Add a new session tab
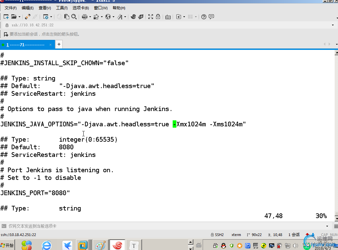The image size is (338, 250). 59,45
